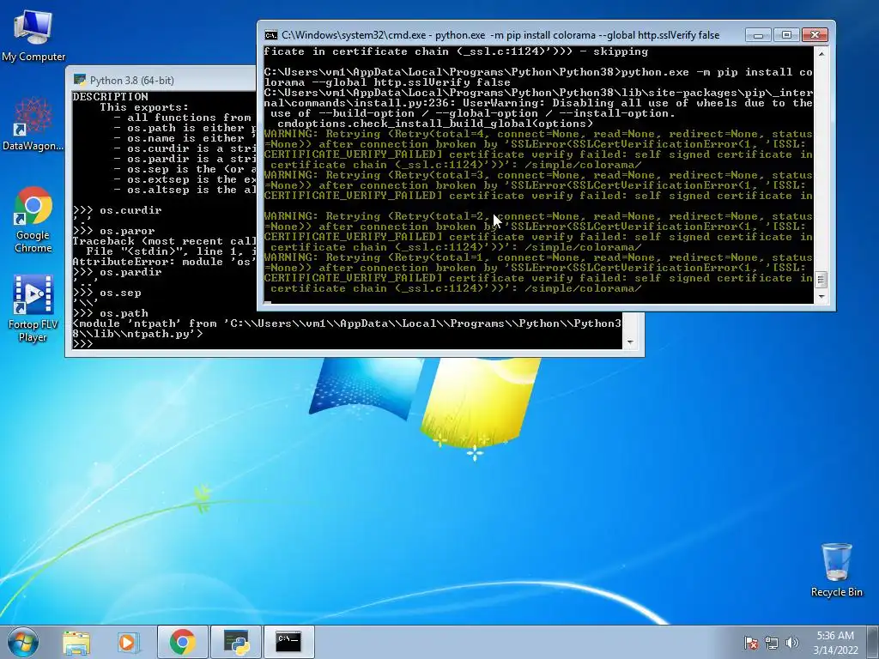
Task: Close the cmd.exe pip install window
Action: pyautogui.click(x=815, y=35)
